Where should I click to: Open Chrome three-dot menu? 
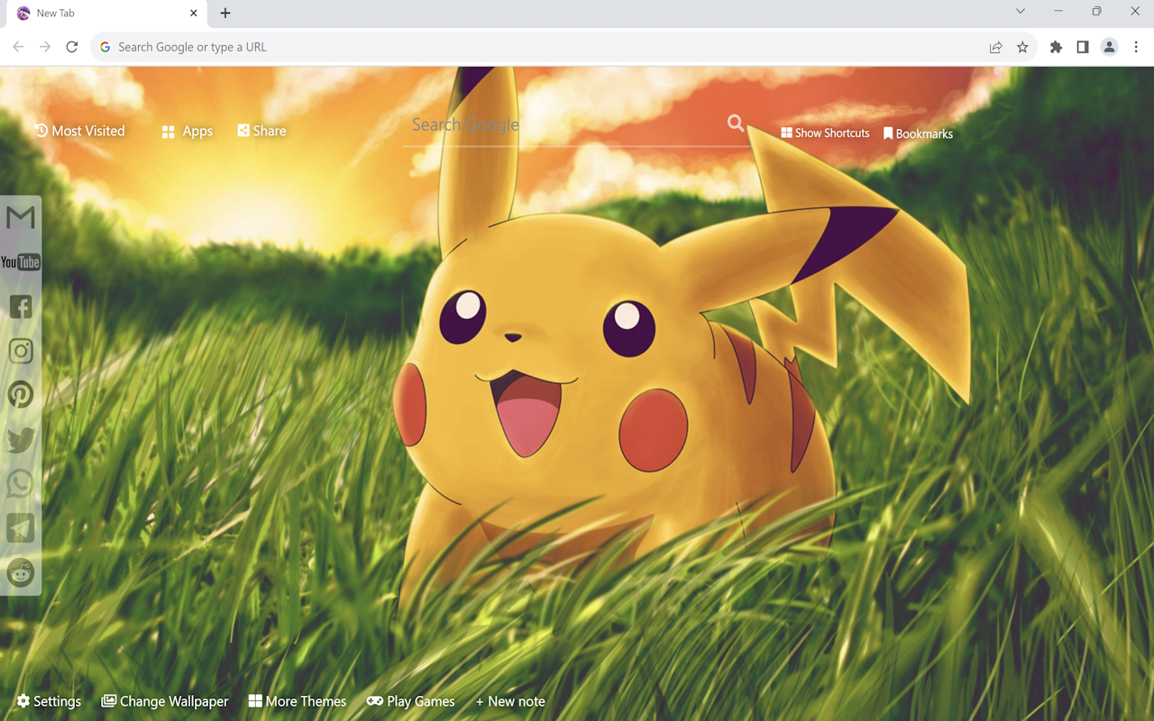coord(1136,47)
